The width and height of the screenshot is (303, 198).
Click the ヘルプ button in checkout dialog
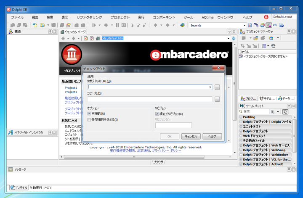212,137
